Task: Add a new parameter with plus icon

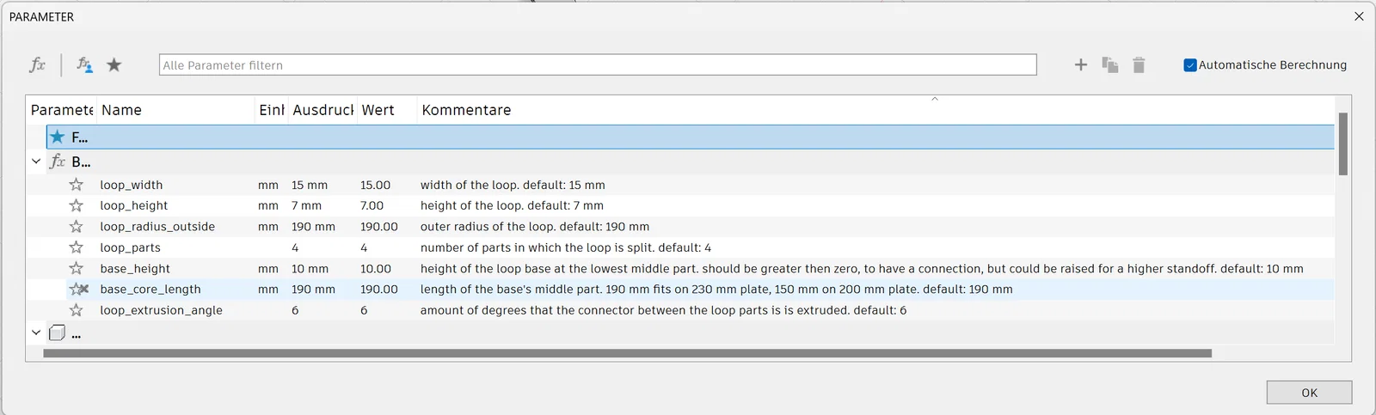Action: click(1081, 65)
